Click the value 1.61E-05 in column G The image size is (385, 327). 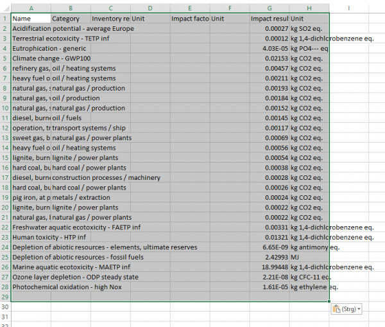point(269,287)
